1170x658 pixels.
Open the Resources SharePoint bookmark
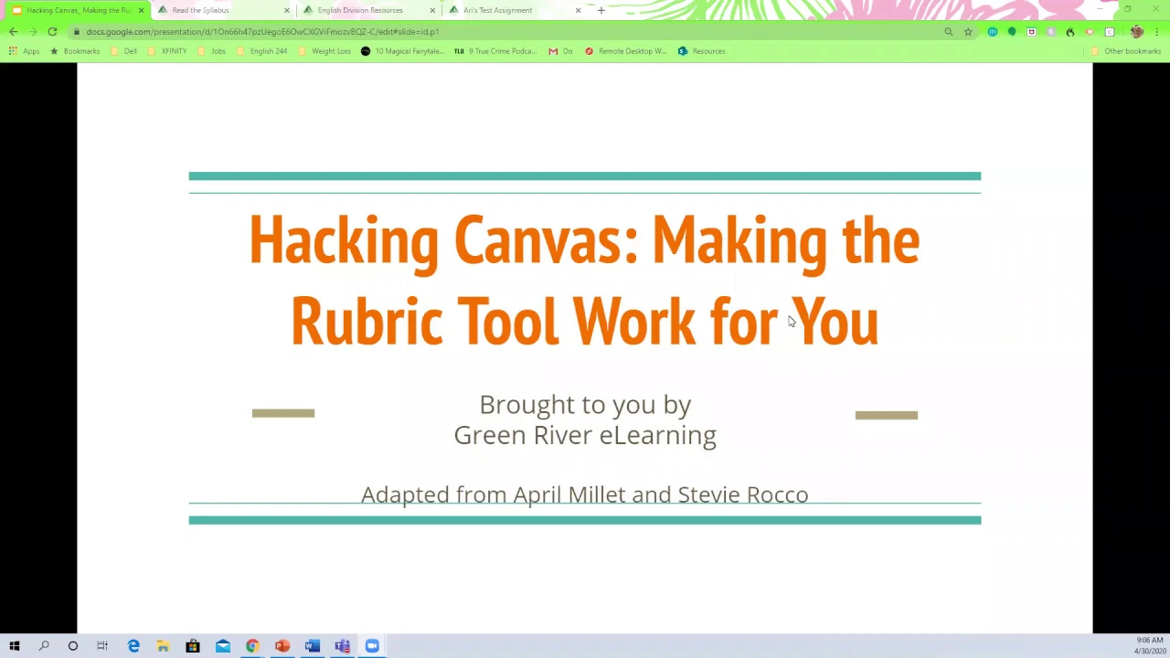point(702,51)
